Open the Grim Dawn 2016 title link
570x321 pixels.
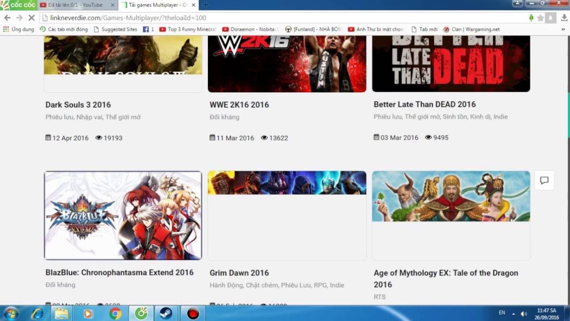pos(239,273)
